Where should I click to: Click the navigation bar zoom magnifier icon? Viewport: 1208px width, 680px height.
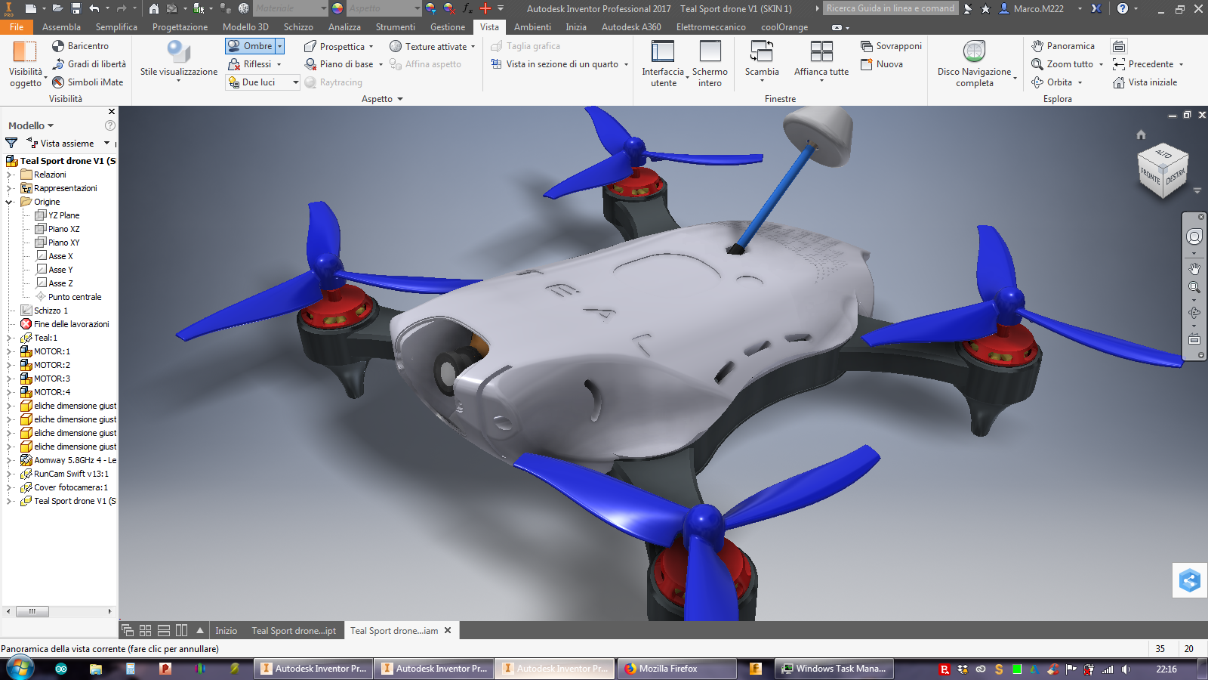1194,287
